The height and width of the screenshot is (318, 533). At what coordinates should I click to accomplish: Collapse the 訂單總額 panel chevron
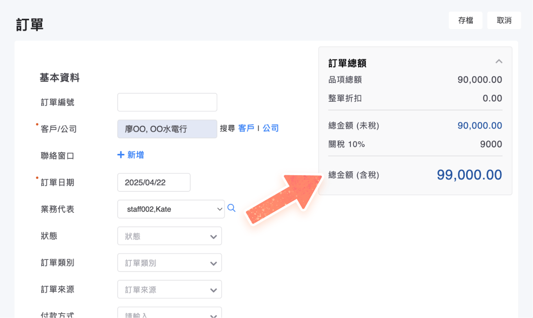(x=499, y=61)
